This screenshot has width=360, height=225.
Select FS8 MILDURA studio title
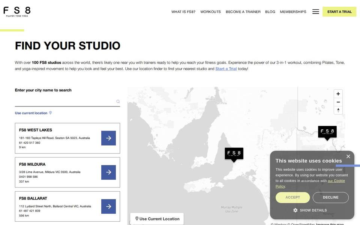click(32, 164)
